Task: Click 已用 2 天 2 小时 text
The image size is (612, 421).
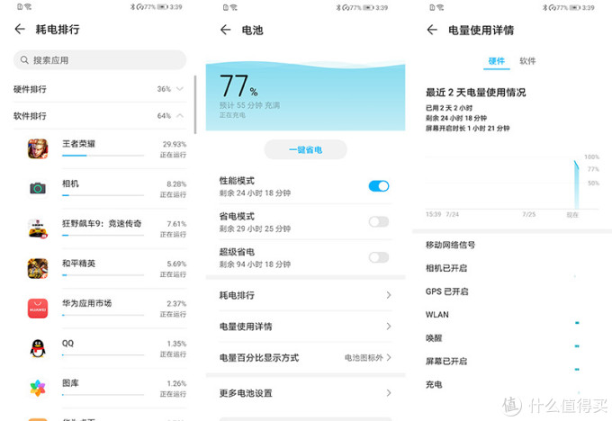Action: pyautogui.click(x=449, y=108)
